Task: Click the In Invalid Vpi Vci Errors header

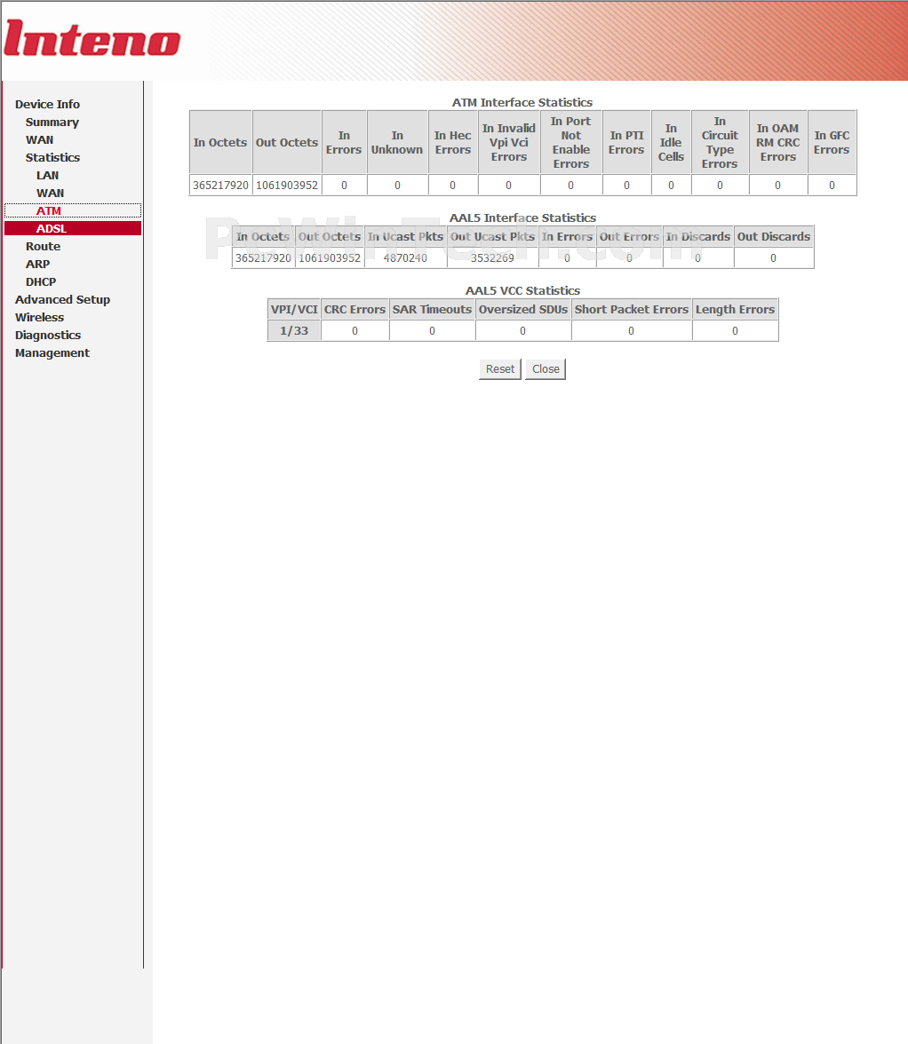Action: [x=509, y=142]
